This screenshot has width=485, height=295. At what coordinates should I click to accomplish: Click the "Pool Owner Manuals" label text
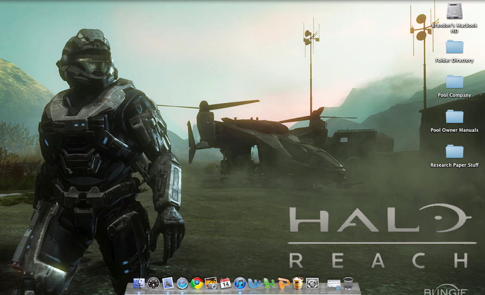pos(454,130)
